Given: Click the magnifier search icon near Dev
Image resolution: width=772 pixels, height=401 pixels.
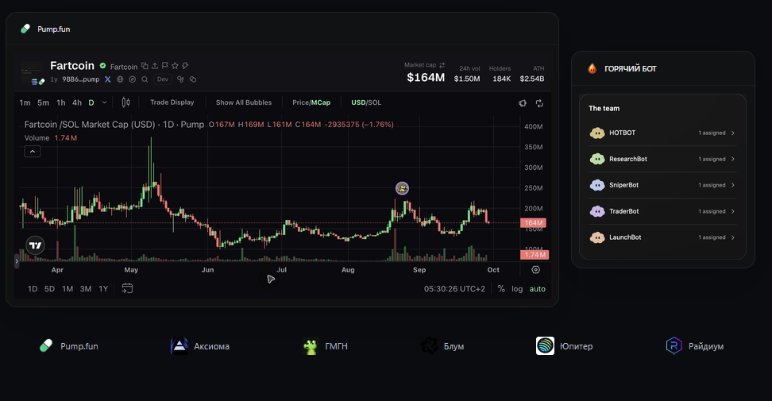Looking at the screenshot, I should [x=145, y=79].
